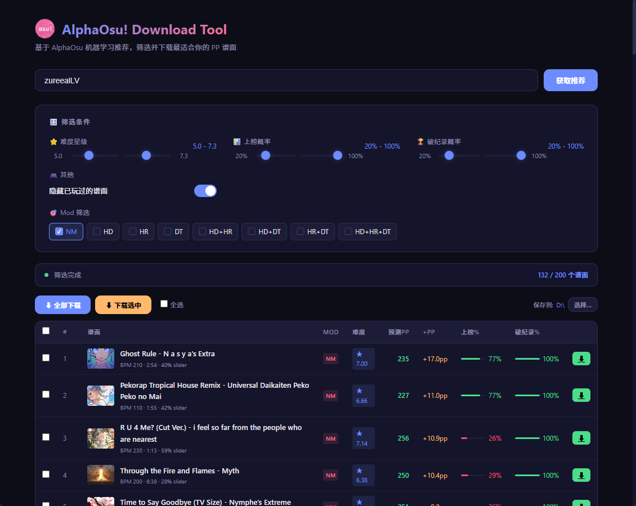Click the NM mod badge of Pekorap row
This screenshot has height=506, width=636.
(330, 396)
